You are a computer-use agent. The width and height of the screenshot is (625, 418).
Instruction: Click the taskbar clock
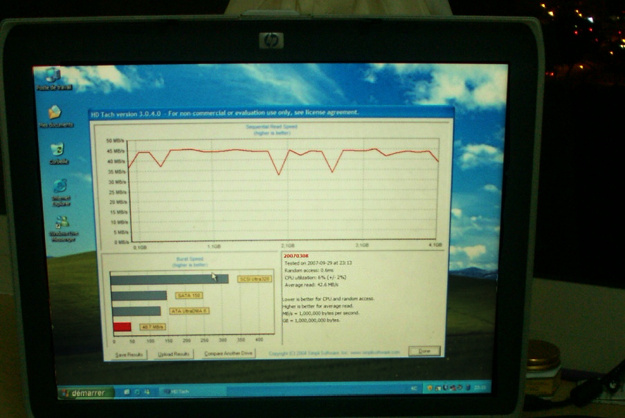[x=480, y=387]
